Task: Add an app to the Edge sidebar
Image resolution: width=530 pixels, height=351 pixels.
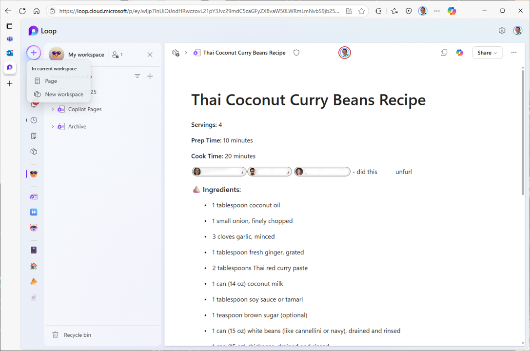Action: [10, 83]
